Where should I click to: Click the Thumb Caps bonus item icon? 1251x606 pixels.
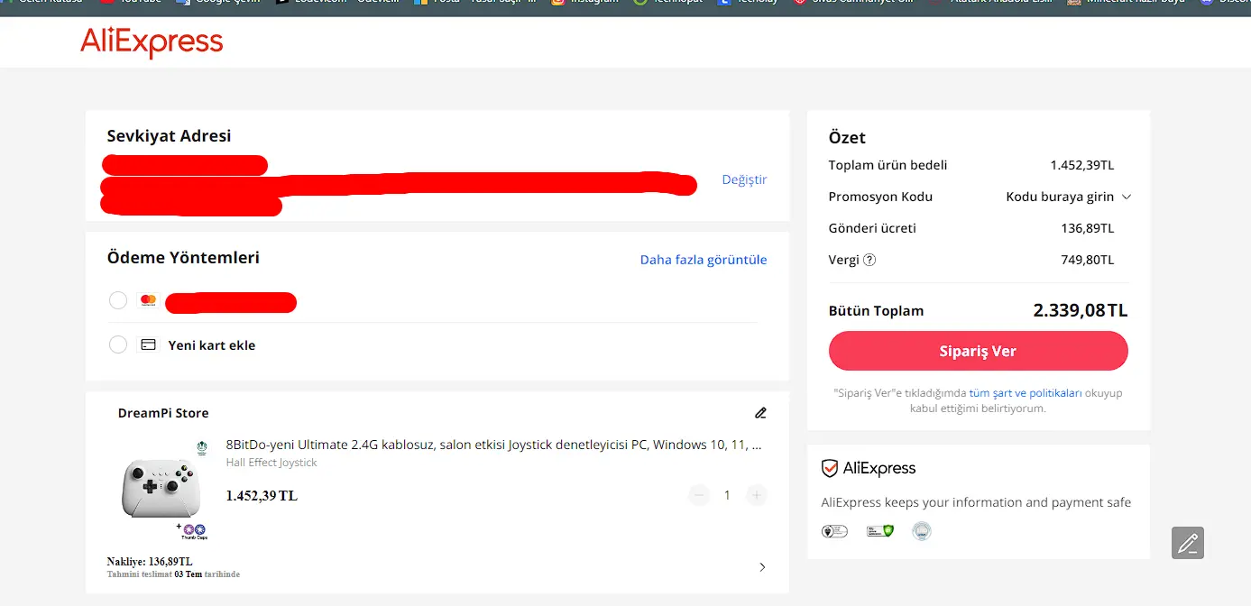pyautogui.click(x=194, y=530)
